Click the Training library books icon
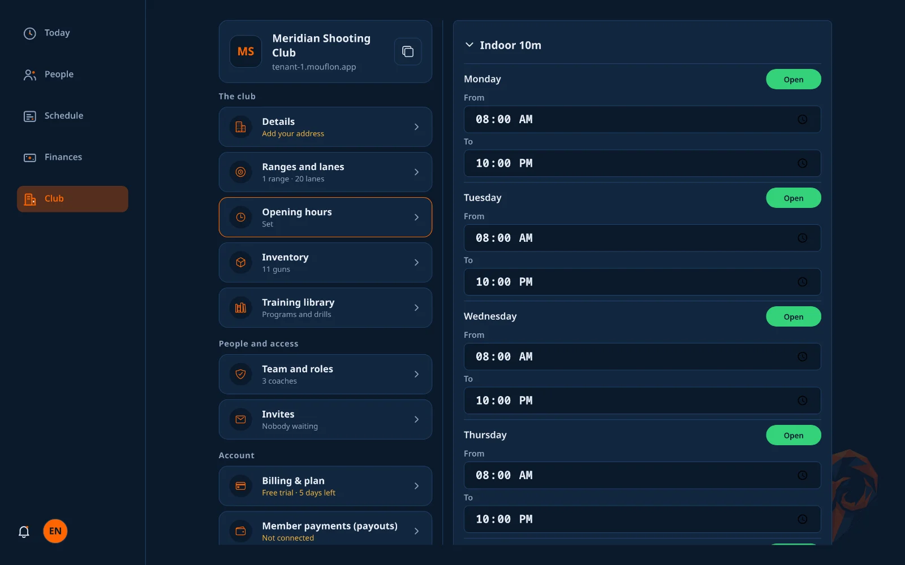This screenshot has height=565, width=905. 240,308
